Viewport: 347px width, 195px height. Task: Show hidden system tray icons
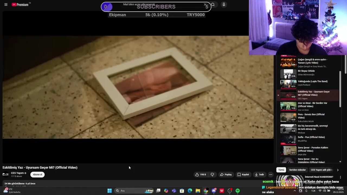pos(295,191)
